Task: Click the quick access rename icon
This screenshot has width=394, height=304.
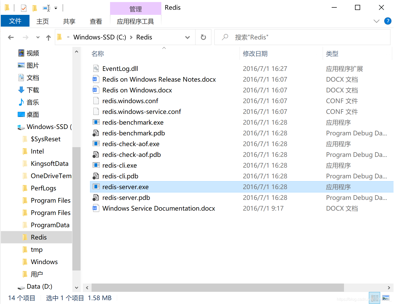Action: 46,8
